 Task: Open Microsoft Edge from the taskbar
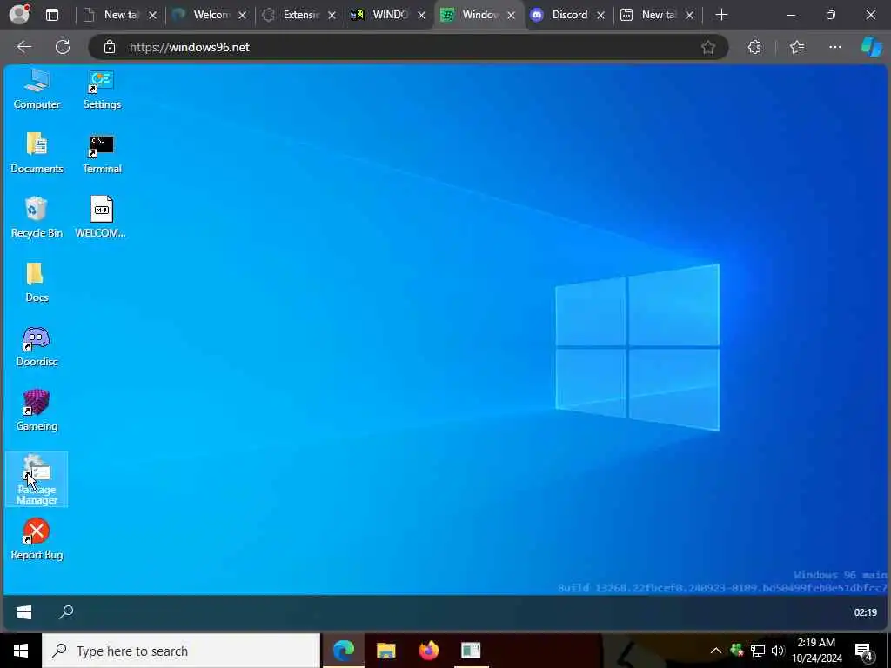pyautogui.click(x=343, y=651)
